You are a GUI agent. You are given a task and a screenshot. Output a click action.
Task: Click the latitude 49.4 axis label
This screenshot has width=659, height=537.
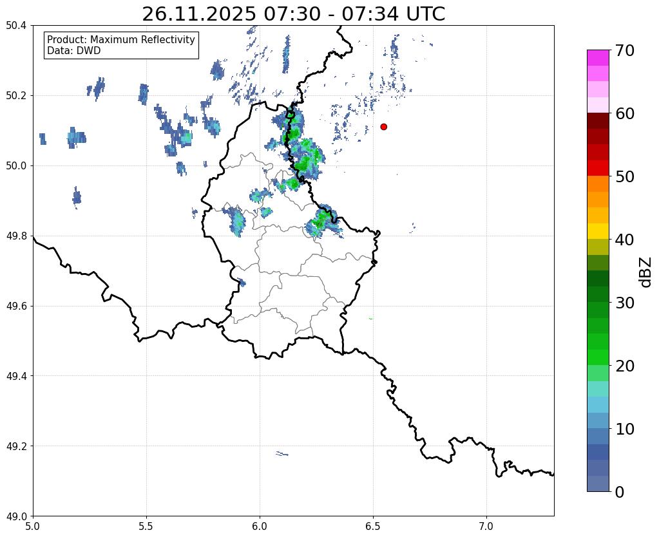point(16,376)
